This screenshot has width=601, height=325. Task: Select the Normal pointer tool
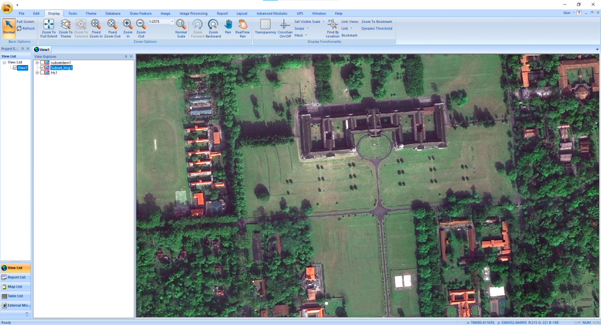tap(8, 28)
